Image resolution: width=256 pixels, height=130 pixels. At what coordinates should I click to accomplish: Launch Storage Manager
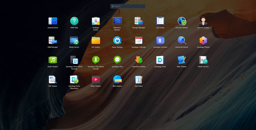pos(139,21)
